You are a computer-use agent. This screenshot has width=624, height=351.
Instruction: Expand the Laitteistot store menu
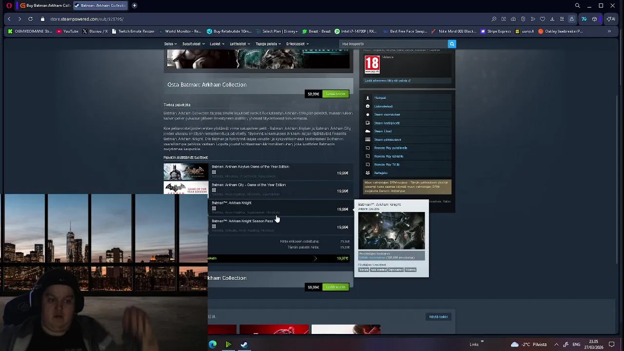click(x=239, y=44)
